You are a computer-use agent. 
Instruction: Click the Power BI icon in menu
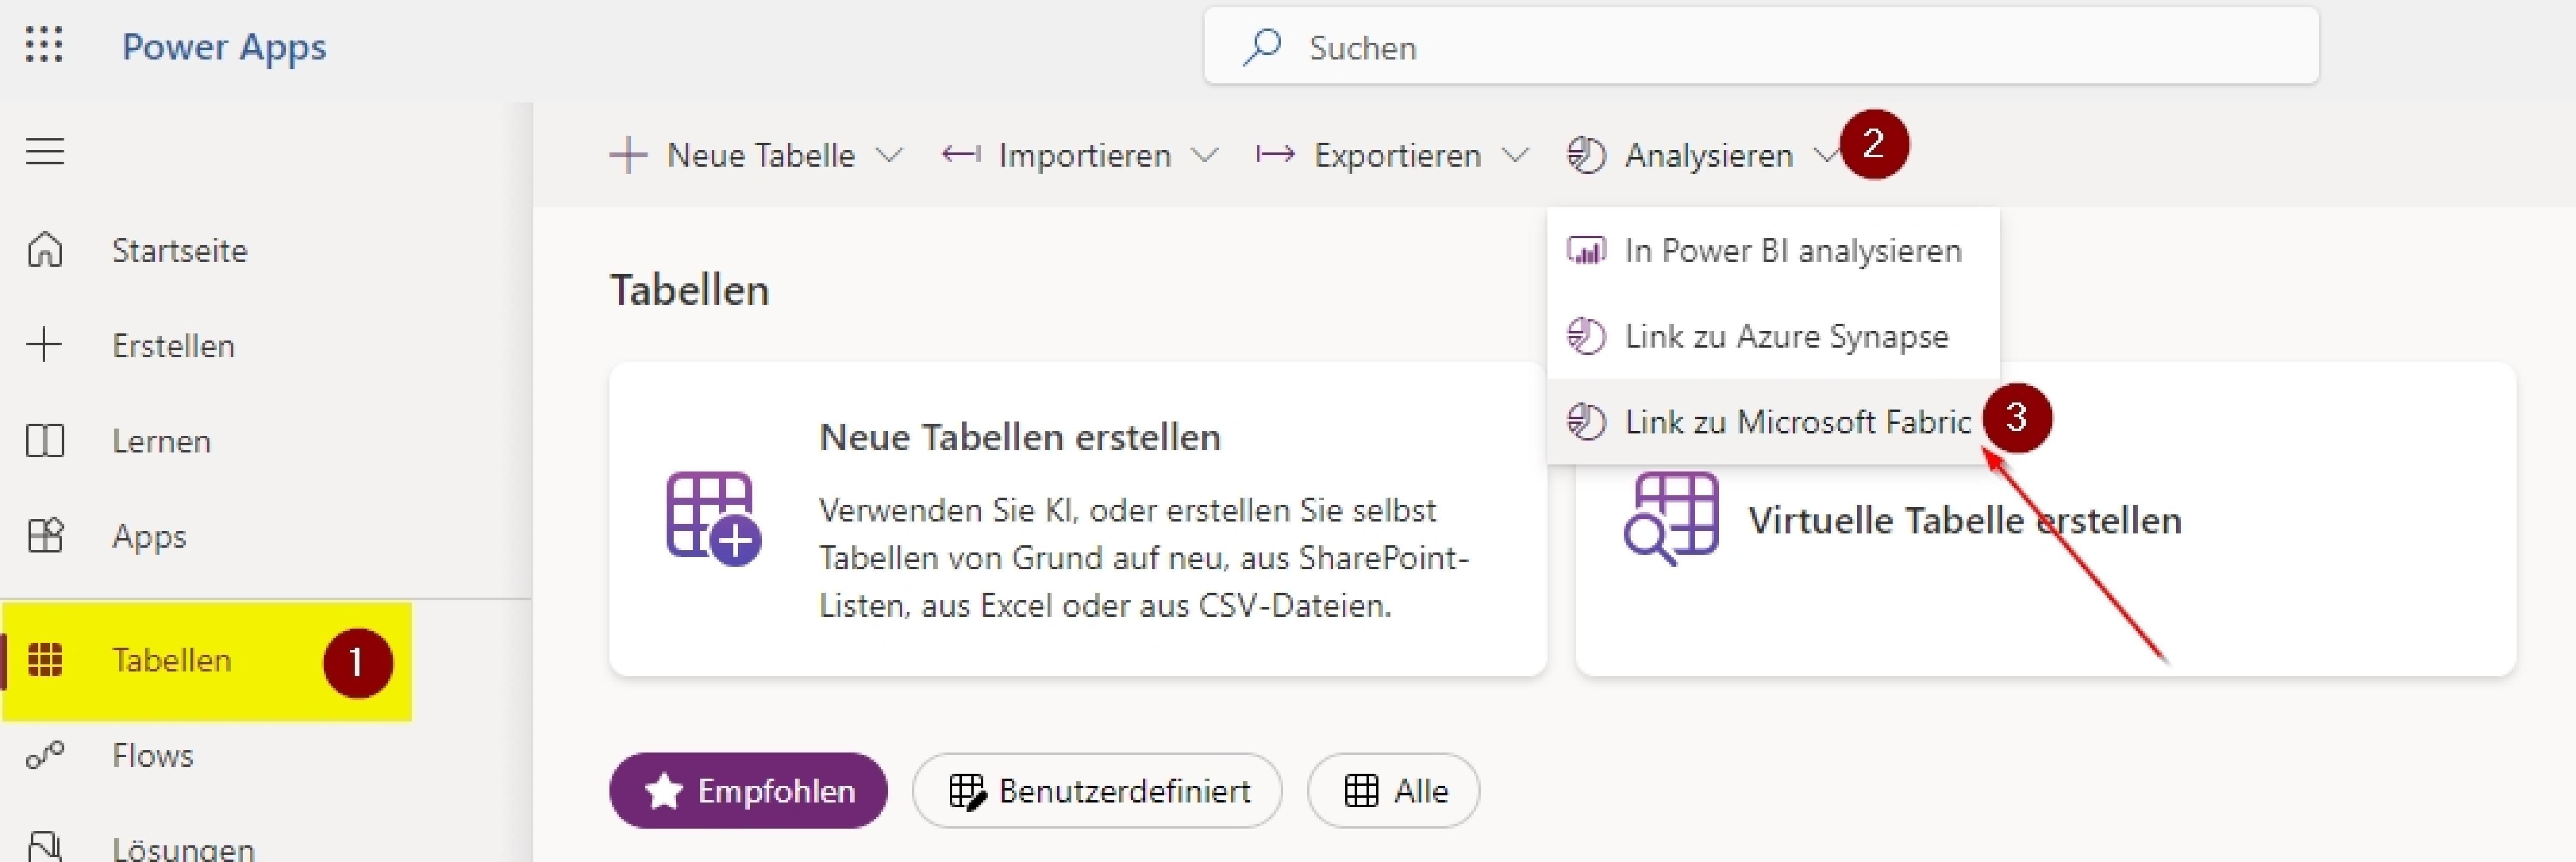1587,250
